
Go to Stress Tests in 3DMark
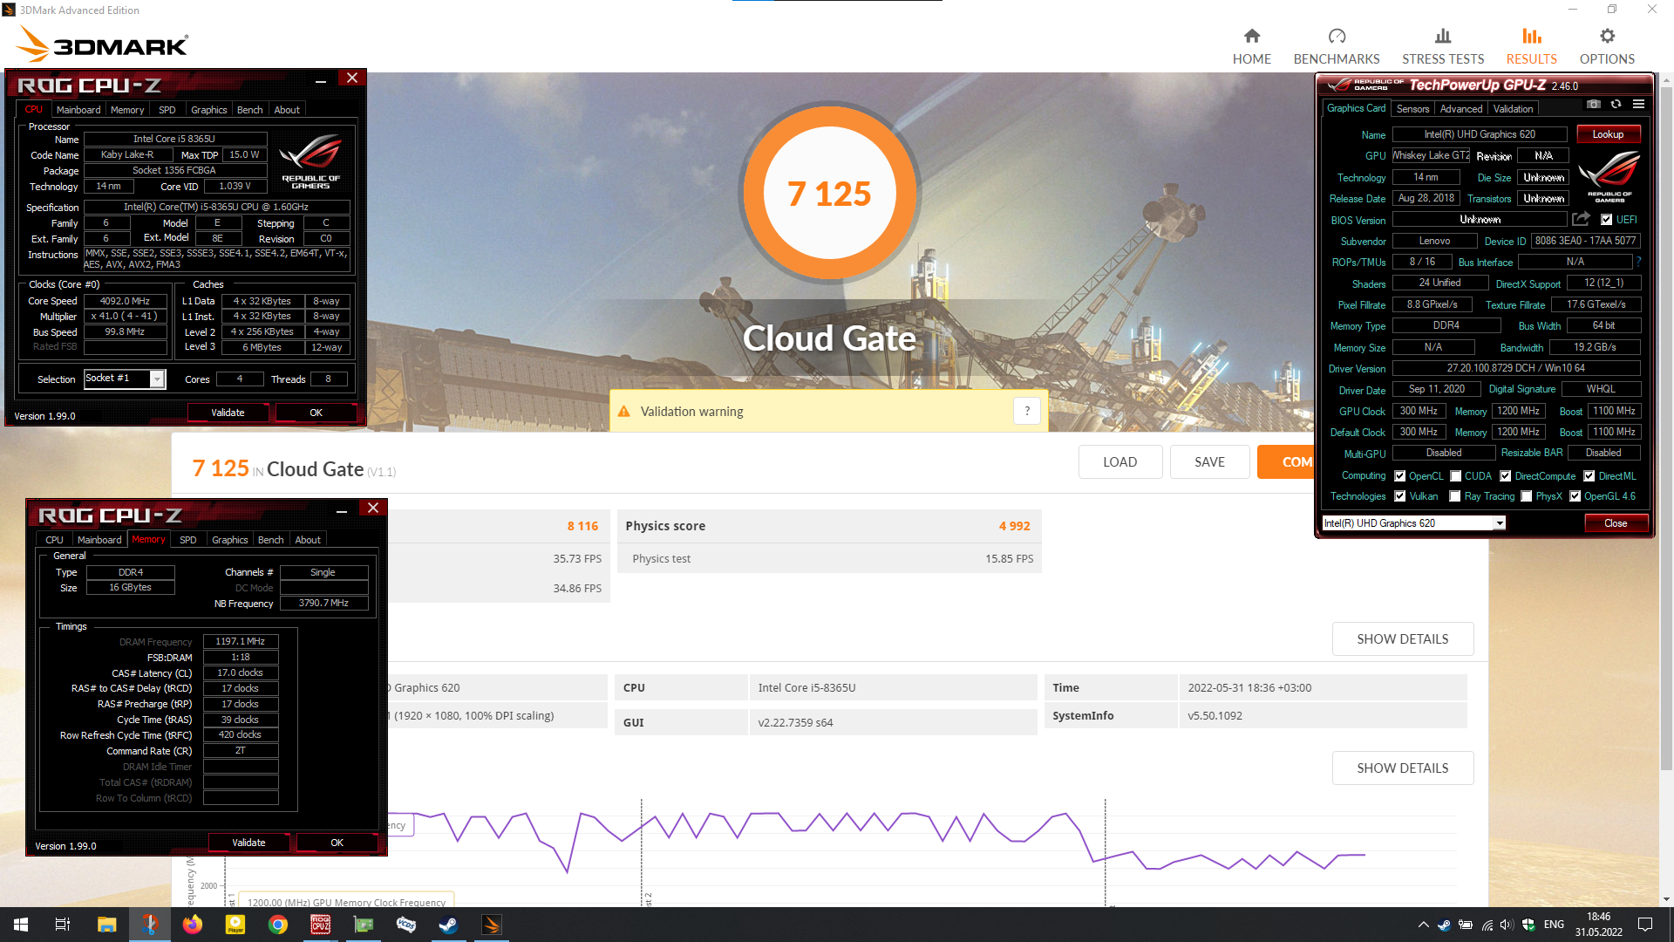1442,46
